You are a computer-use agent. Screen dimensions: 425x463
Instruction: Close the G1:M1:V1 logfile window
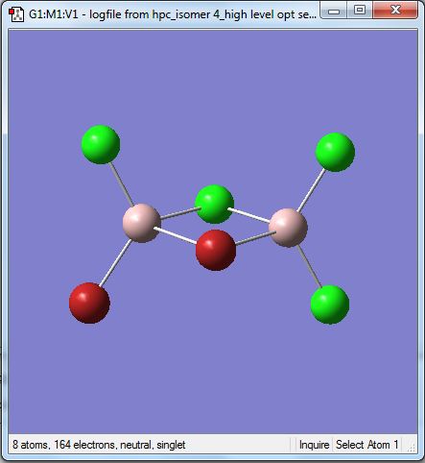coord(395,11)
